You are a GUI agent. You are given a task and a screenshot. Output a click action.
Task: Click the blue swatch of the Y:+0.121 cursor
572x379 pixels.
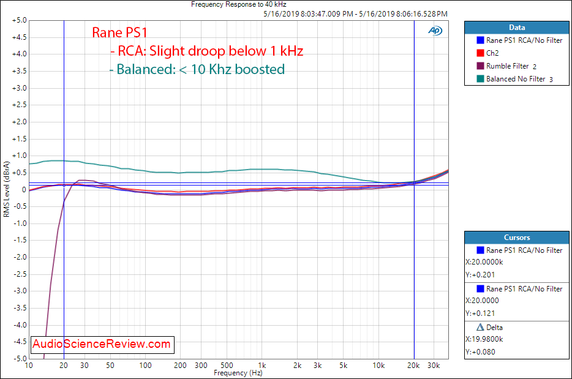pyautogui.click(x=480, y=289)
